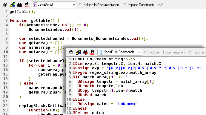Screen dimensions: 206x115
Task: Click '@Assign tempstr = match_array[1]' line
Action: (116, 81)
